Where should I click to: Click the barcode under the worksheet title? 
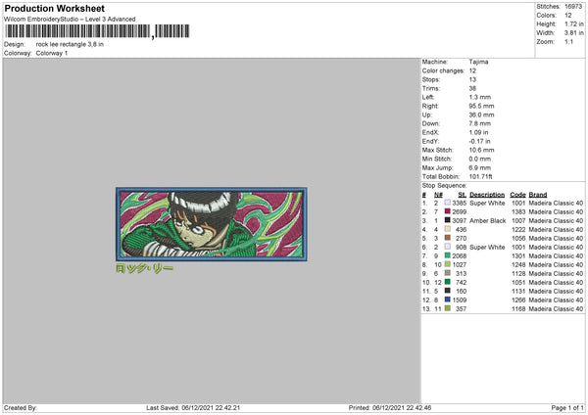[x=97, y=31]
